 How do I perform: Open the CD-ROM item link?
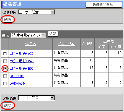point(17,76)
